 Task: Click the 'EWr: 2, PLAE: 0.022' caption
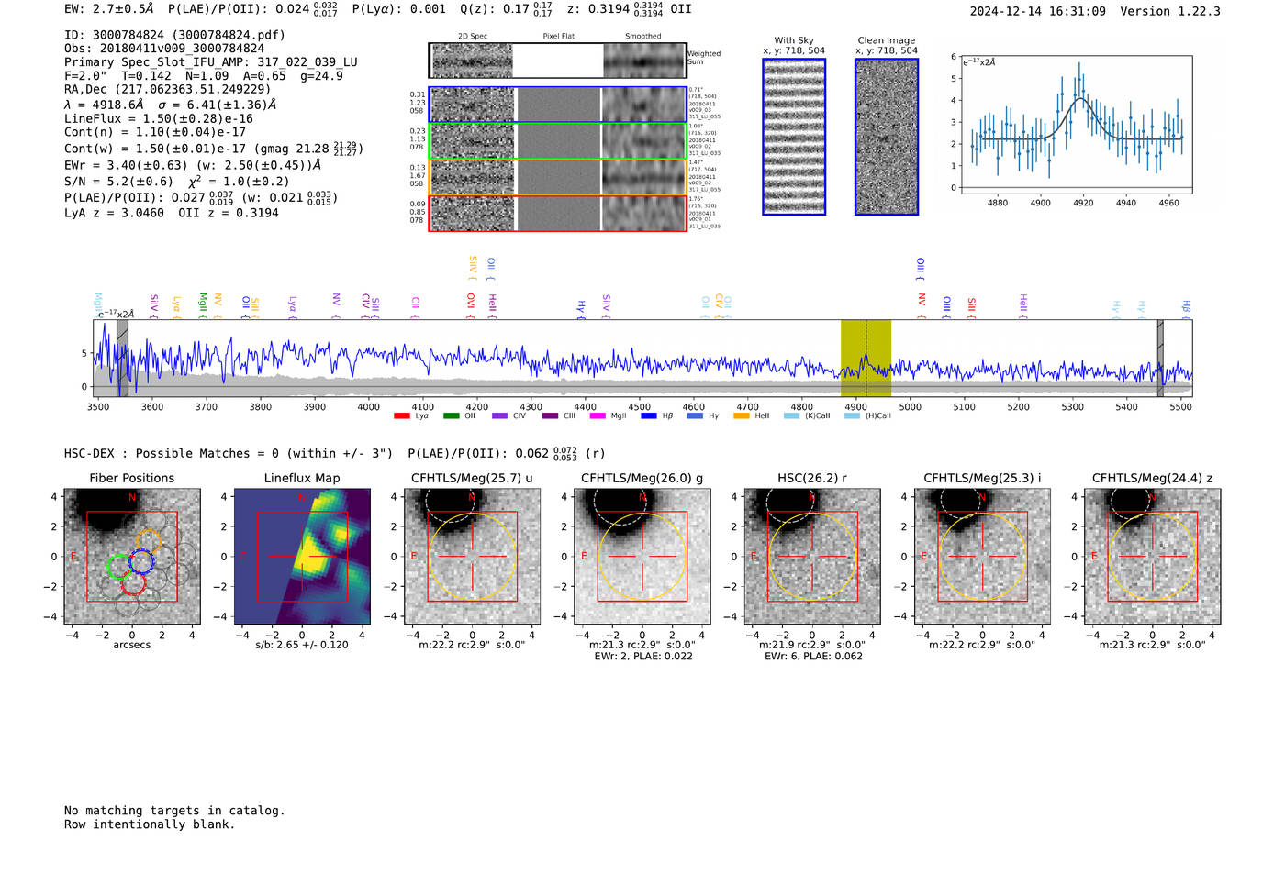pos(643,657)
